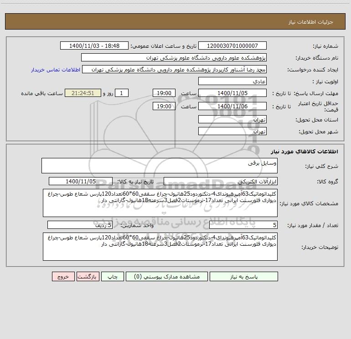Image resolution: width=351 pixels, height=339 pixels.
Task: Click the label 'گروه کالا:'
Action: click(x=327, y=182)
